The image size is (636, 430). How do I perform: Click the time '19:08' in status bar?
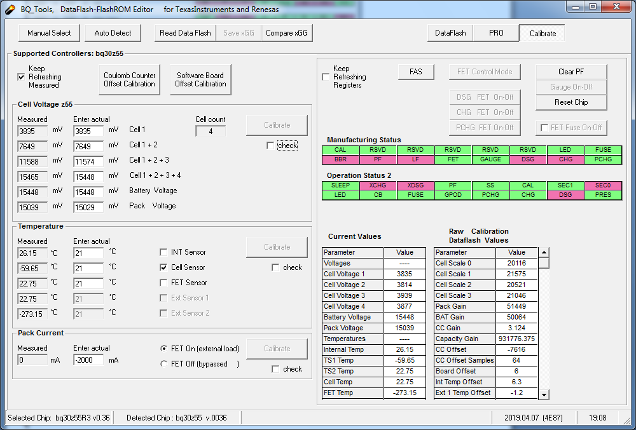tap(597, 418)
